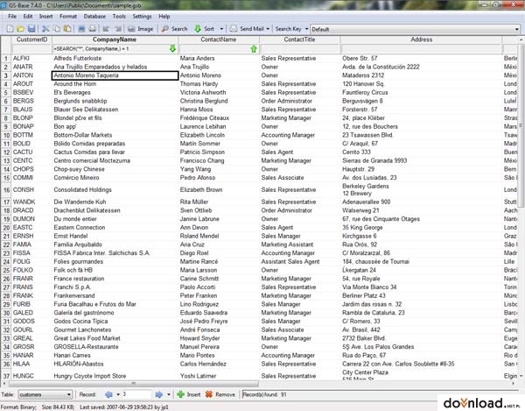Open the Format menu

[x=68, y=16]
